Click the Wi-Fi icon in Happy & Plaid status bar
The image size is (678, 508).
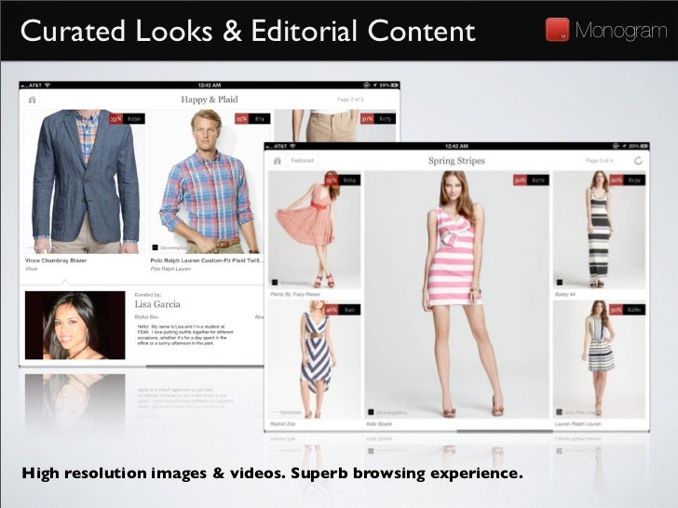tap(47, 85)
